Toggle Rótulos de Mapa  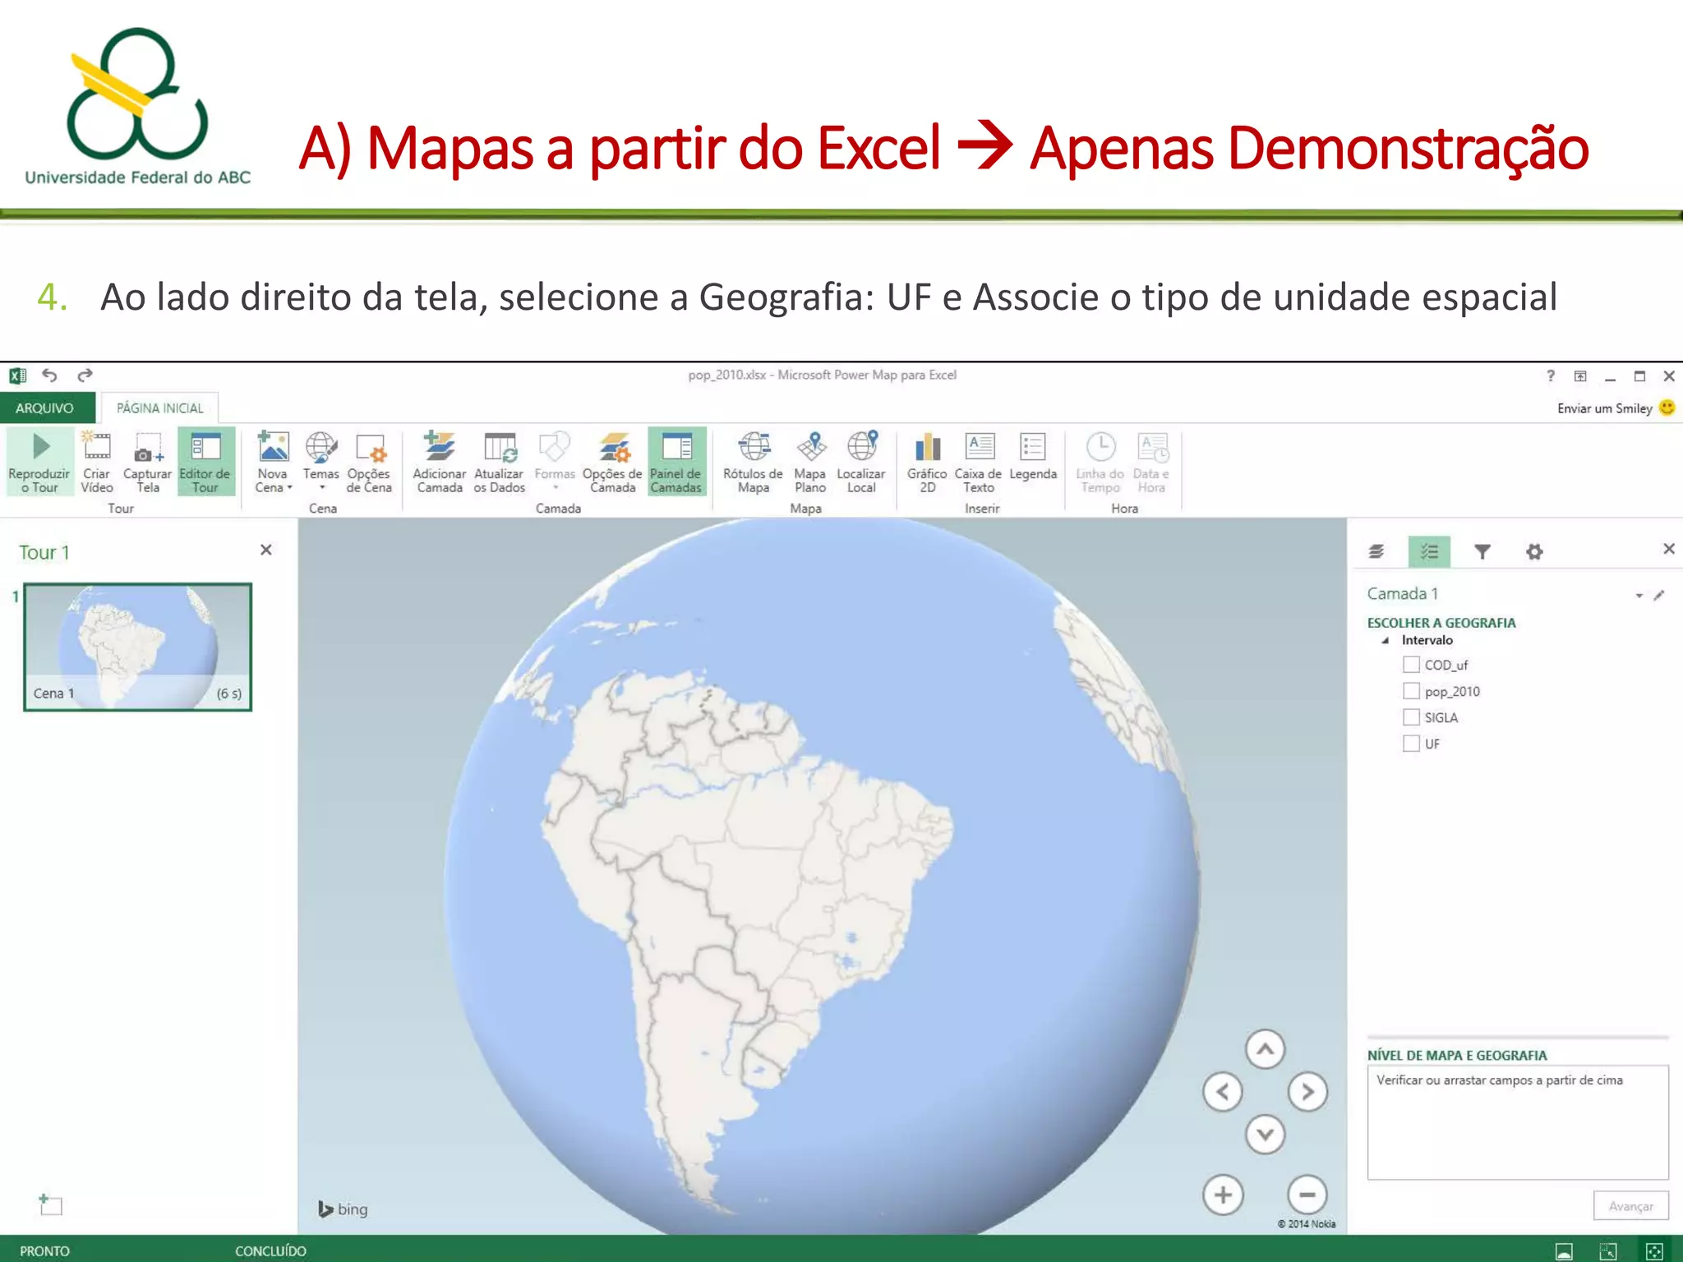point(754,462)
